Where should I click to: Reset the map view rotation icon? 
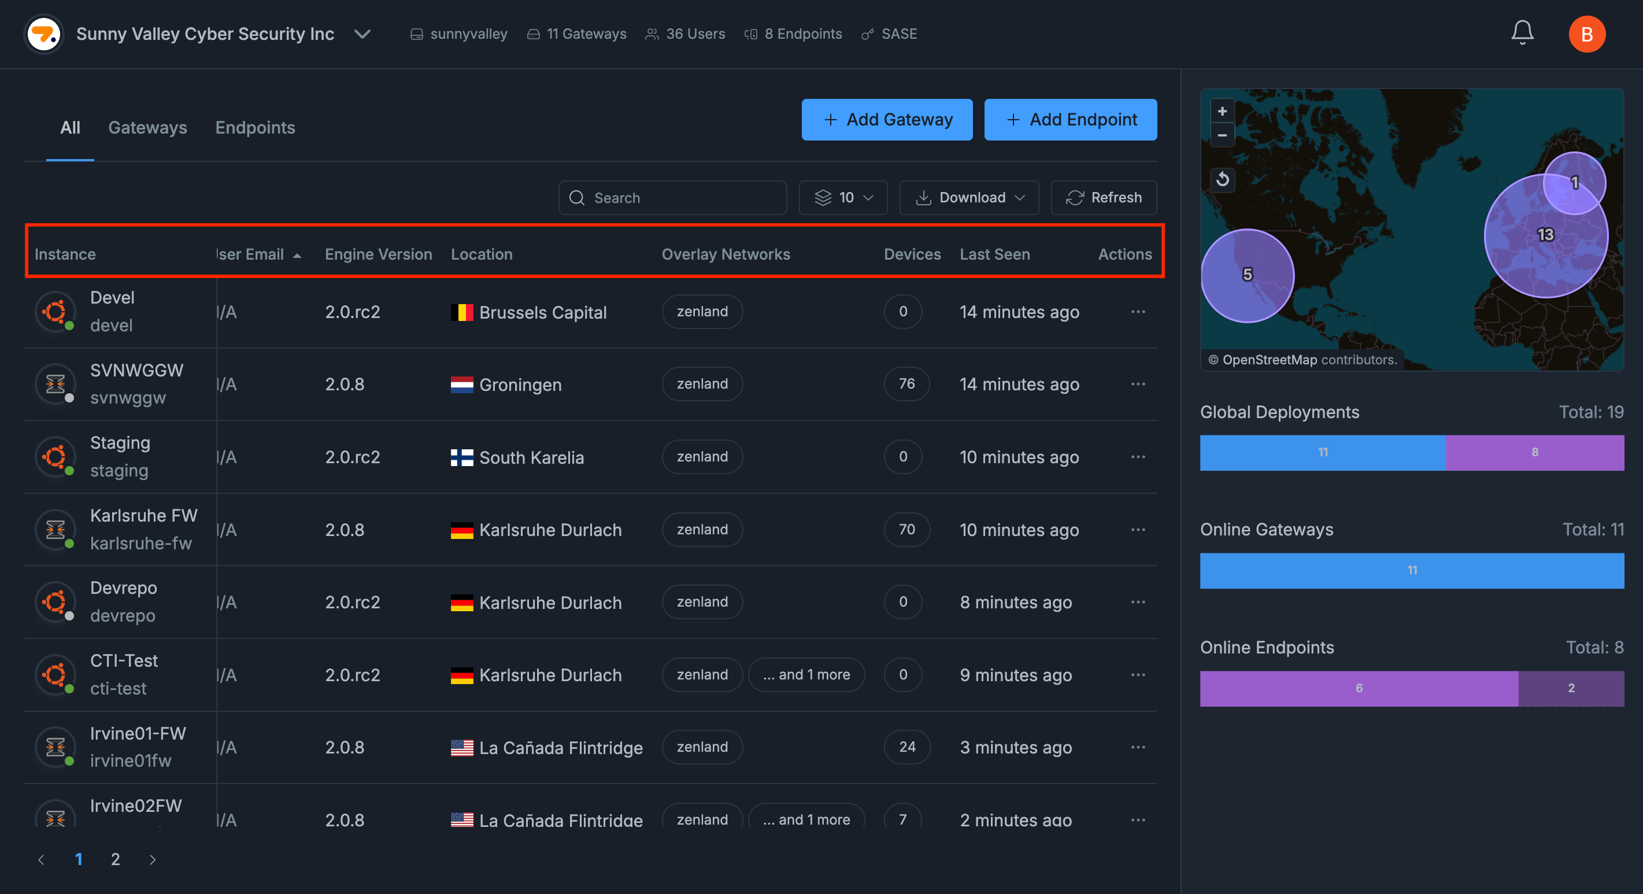tap(1222, 179)
